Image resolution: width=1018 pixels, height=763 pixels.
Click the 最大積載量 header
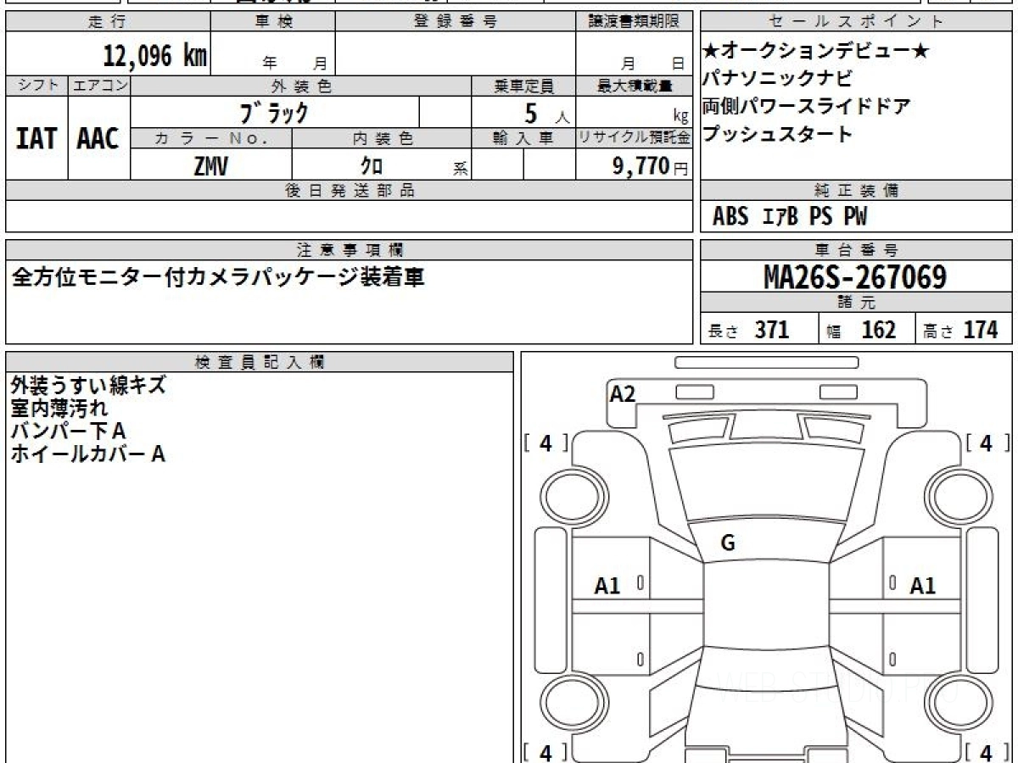click(x=634, y=86)
